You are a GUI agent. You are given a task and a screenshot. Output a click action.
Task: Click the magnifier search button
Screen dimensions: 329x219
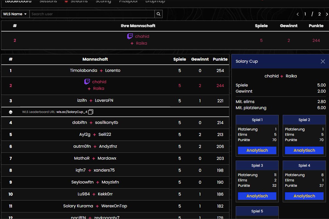pyautogui.click(x=158, y=14)
